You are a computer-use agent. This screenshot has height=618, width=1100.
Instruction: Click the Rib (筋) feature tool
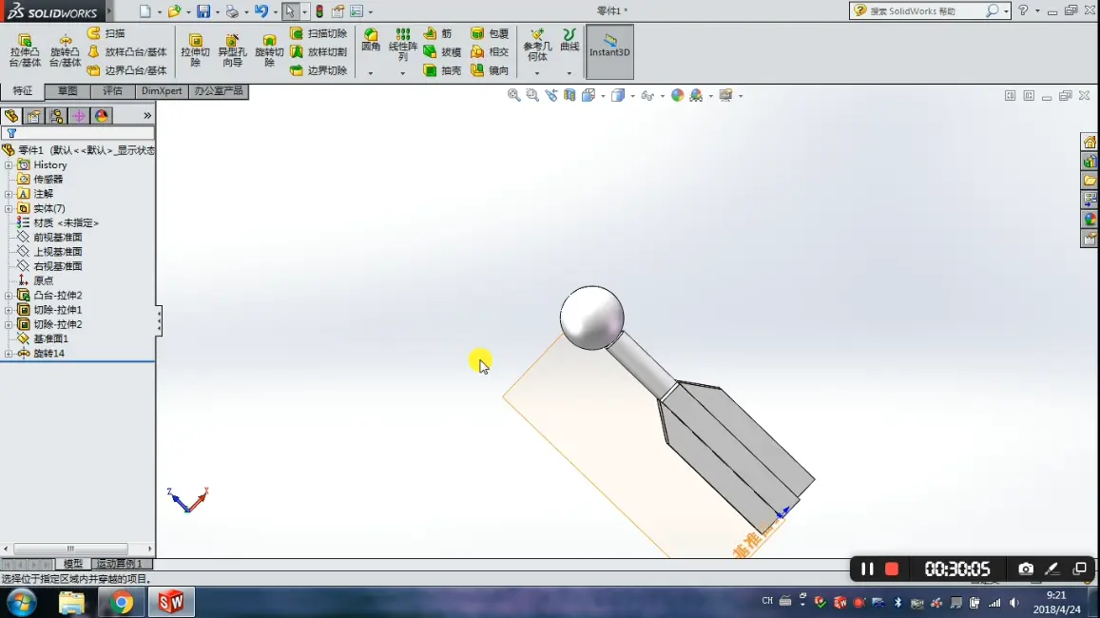[437, 33]
